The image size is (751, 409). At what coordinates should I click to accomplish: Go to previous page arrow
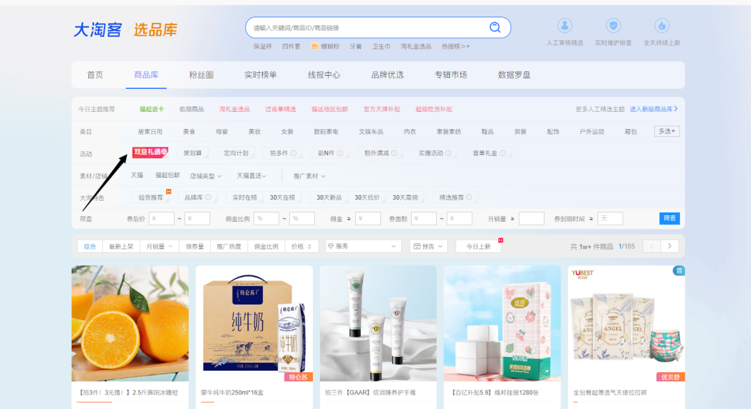(652, 246)
